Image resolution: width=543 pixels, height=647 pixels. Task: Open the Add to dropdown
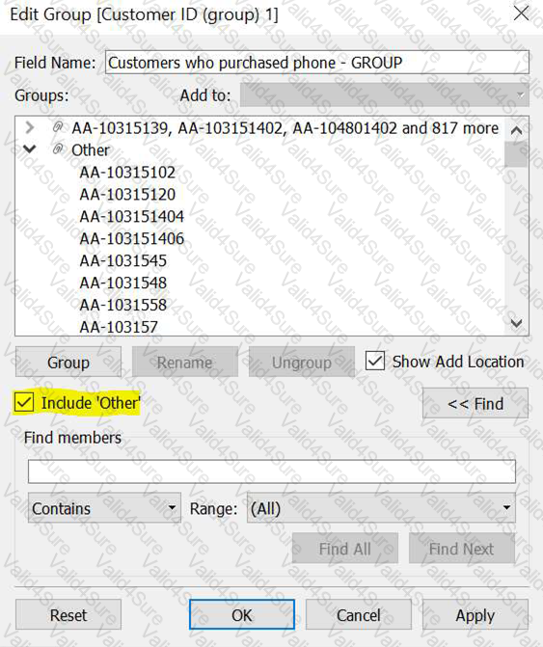tap(384, 94)
